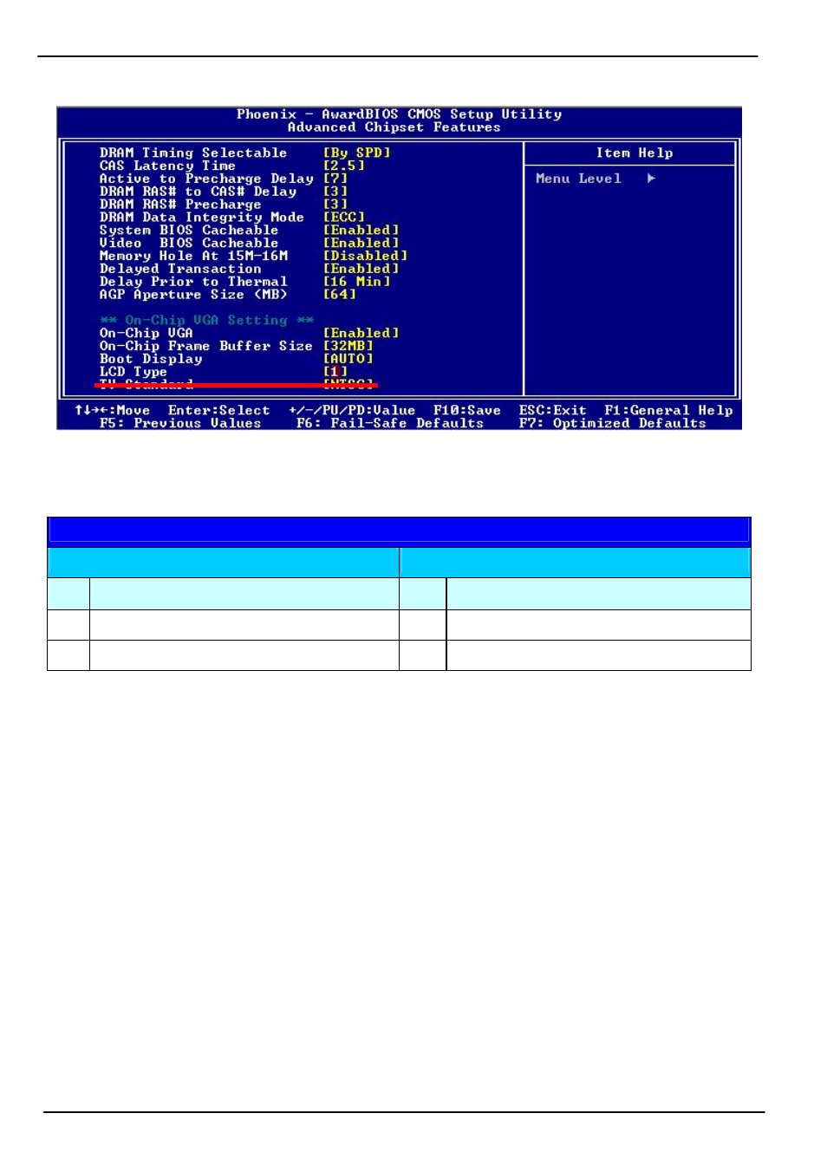Change the LCD Type value 1
This screenshot has width=827, height=1172.
click(335, 372)
